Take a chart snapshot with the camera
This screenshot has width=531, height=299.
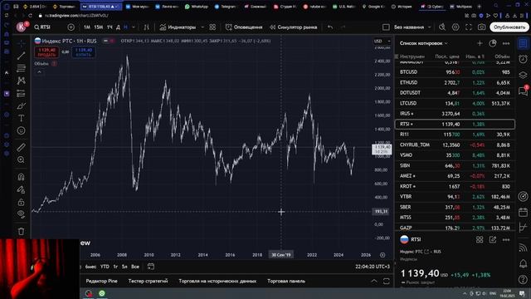[x=481, y=27]
